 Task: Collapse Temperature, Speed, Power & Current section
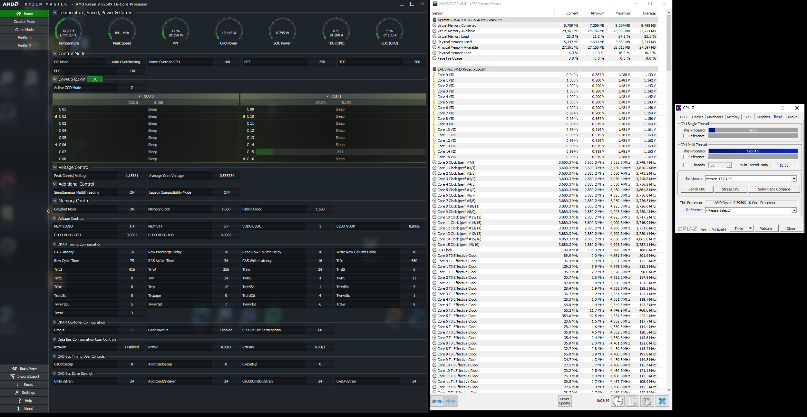pyautogui.click(x=55, y=13)
